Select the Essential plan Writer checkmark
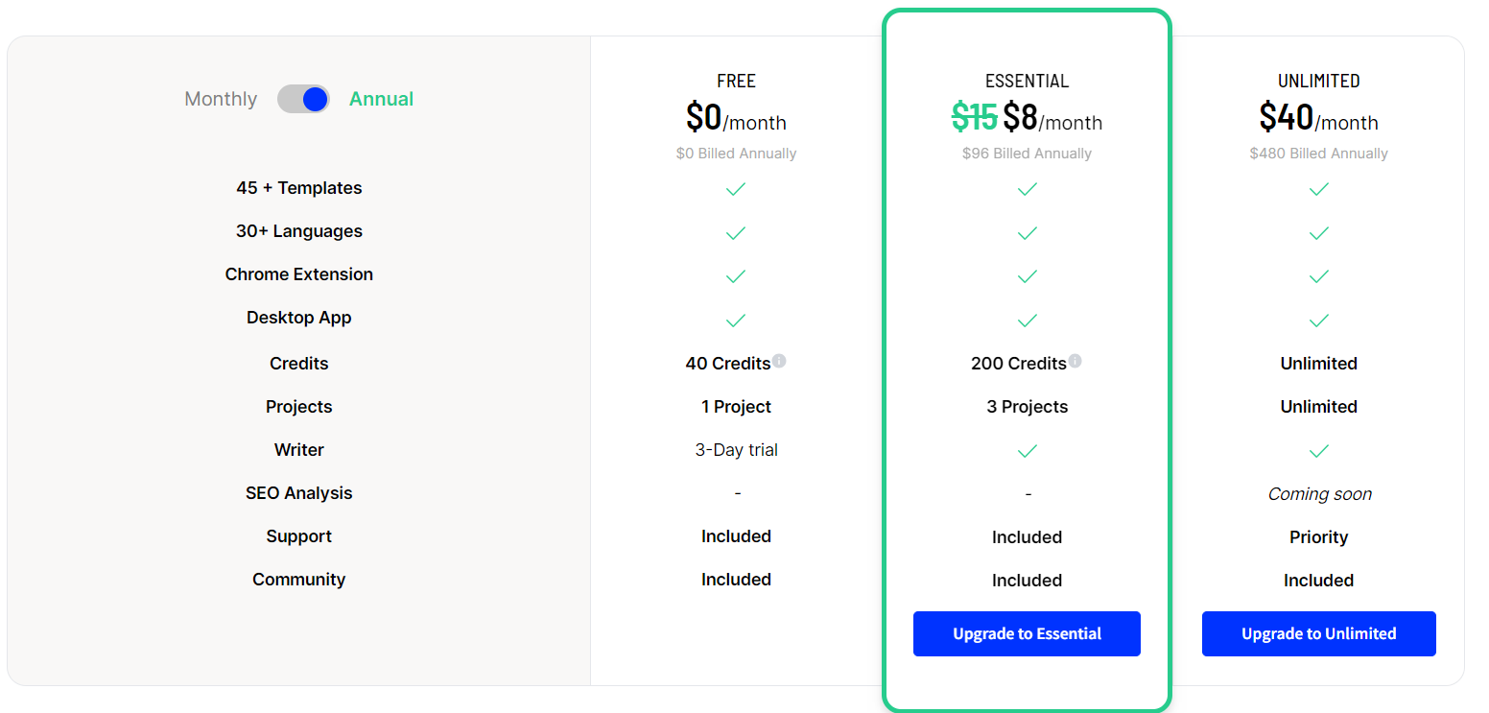The image size is (1489, 713). click(x=1027, y=451)
